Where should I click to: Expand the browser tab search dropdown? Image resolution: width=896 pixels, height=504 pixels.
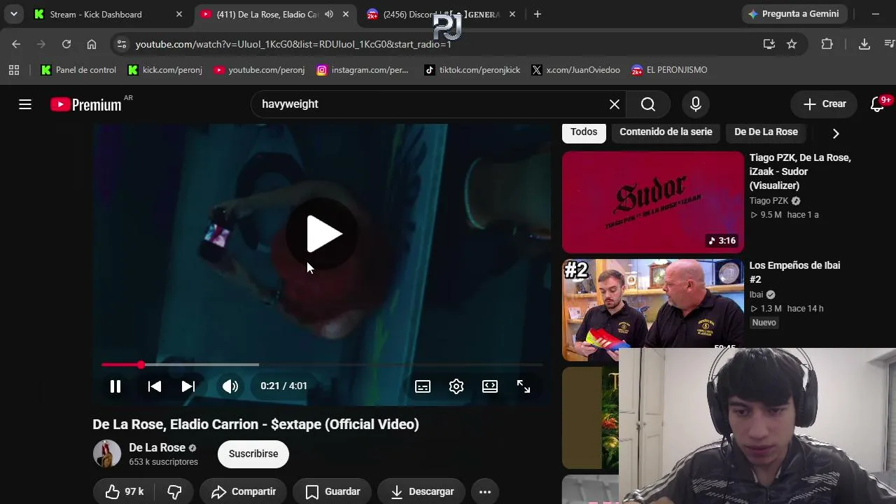14,14
